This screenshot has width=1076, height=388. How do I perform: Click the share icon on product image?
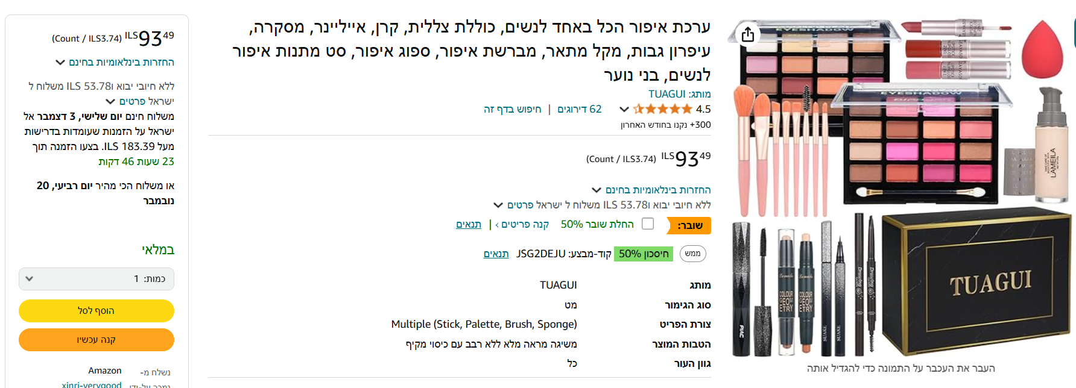748,34
